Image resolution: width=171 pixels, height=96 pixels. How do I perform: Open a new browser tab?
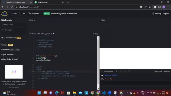click(x=68, y=2)
